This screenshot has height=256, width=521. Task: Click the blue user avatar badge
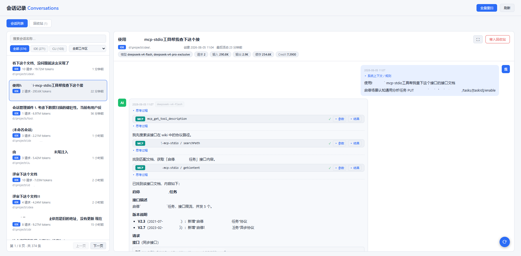pyautogui.click(x=506, y=69)
